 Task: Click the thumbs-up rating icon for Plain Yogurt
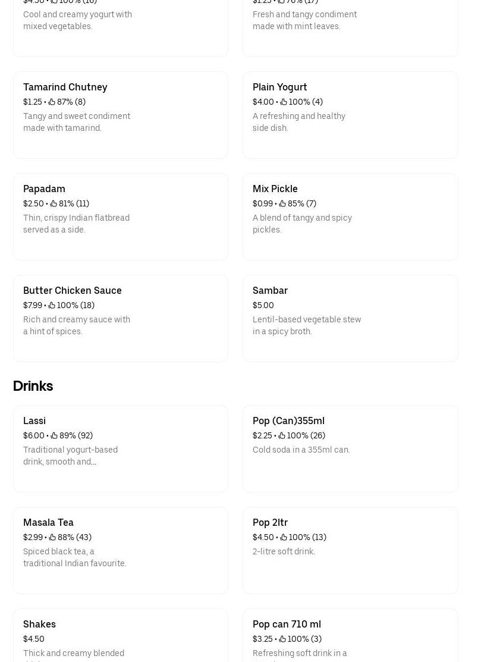(x=283, y=102)
